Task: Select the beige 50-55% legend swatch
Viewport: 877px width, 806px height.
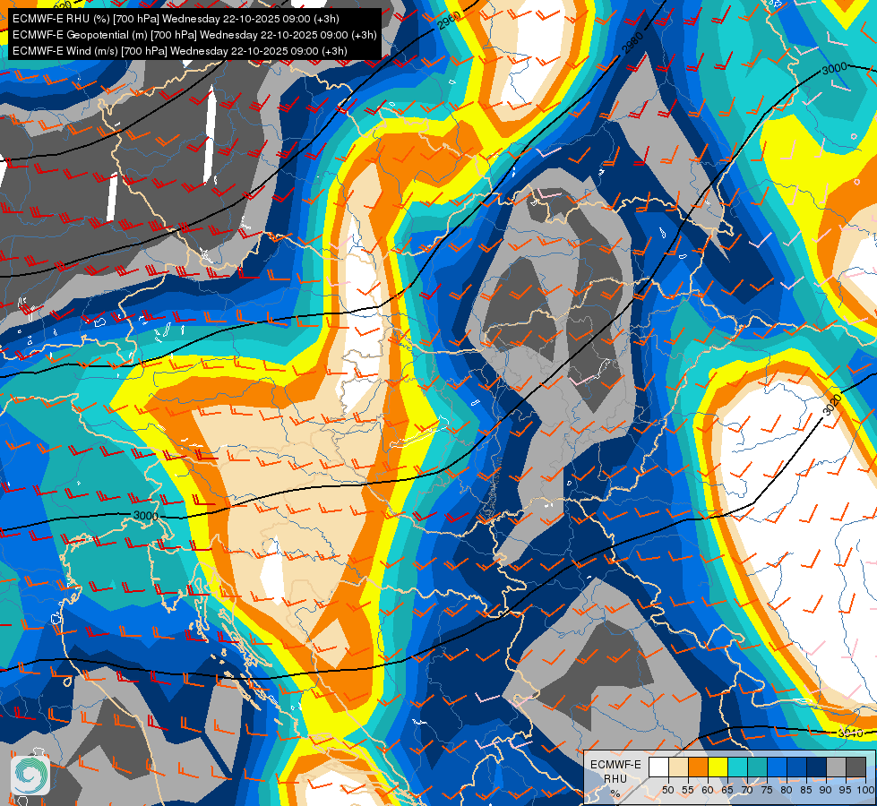Action: tap(678, 767)
